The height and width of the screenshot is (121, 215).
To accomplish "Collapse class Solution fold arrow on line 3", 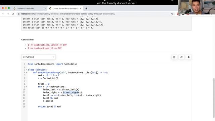I will pos(27,70).
